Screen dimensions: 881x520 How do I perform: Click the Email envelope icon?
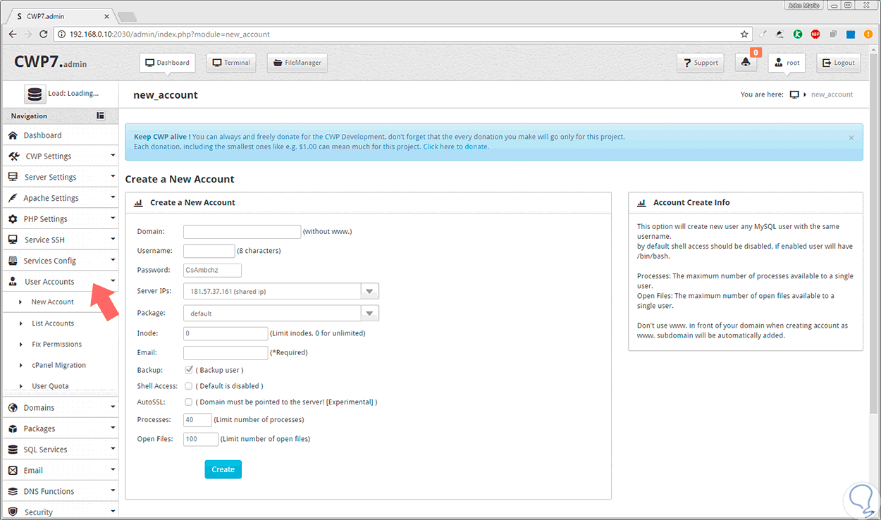click(x=13, y=471)
